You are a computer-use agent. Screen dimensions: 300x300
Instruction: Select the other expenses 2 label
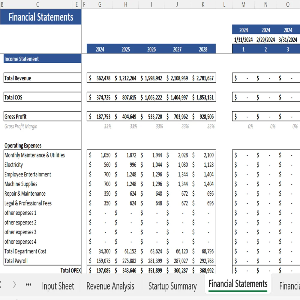[x=20, y=222]
